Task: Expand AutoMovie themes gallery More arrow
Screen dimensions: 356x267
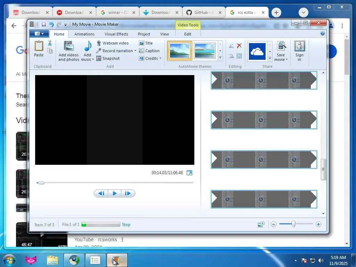Action: [x=220, y=58]
